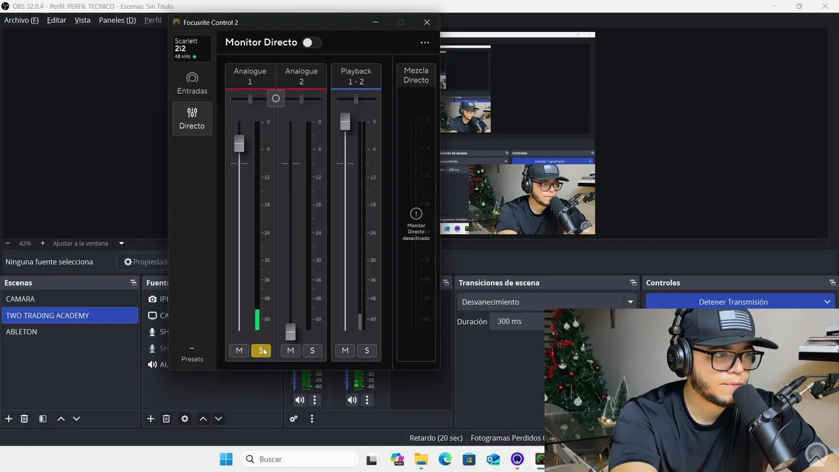The height and width of the screenshot is (472, 839).
Task: Click Duración 300 ms field
Action: (x=518, y=322)
